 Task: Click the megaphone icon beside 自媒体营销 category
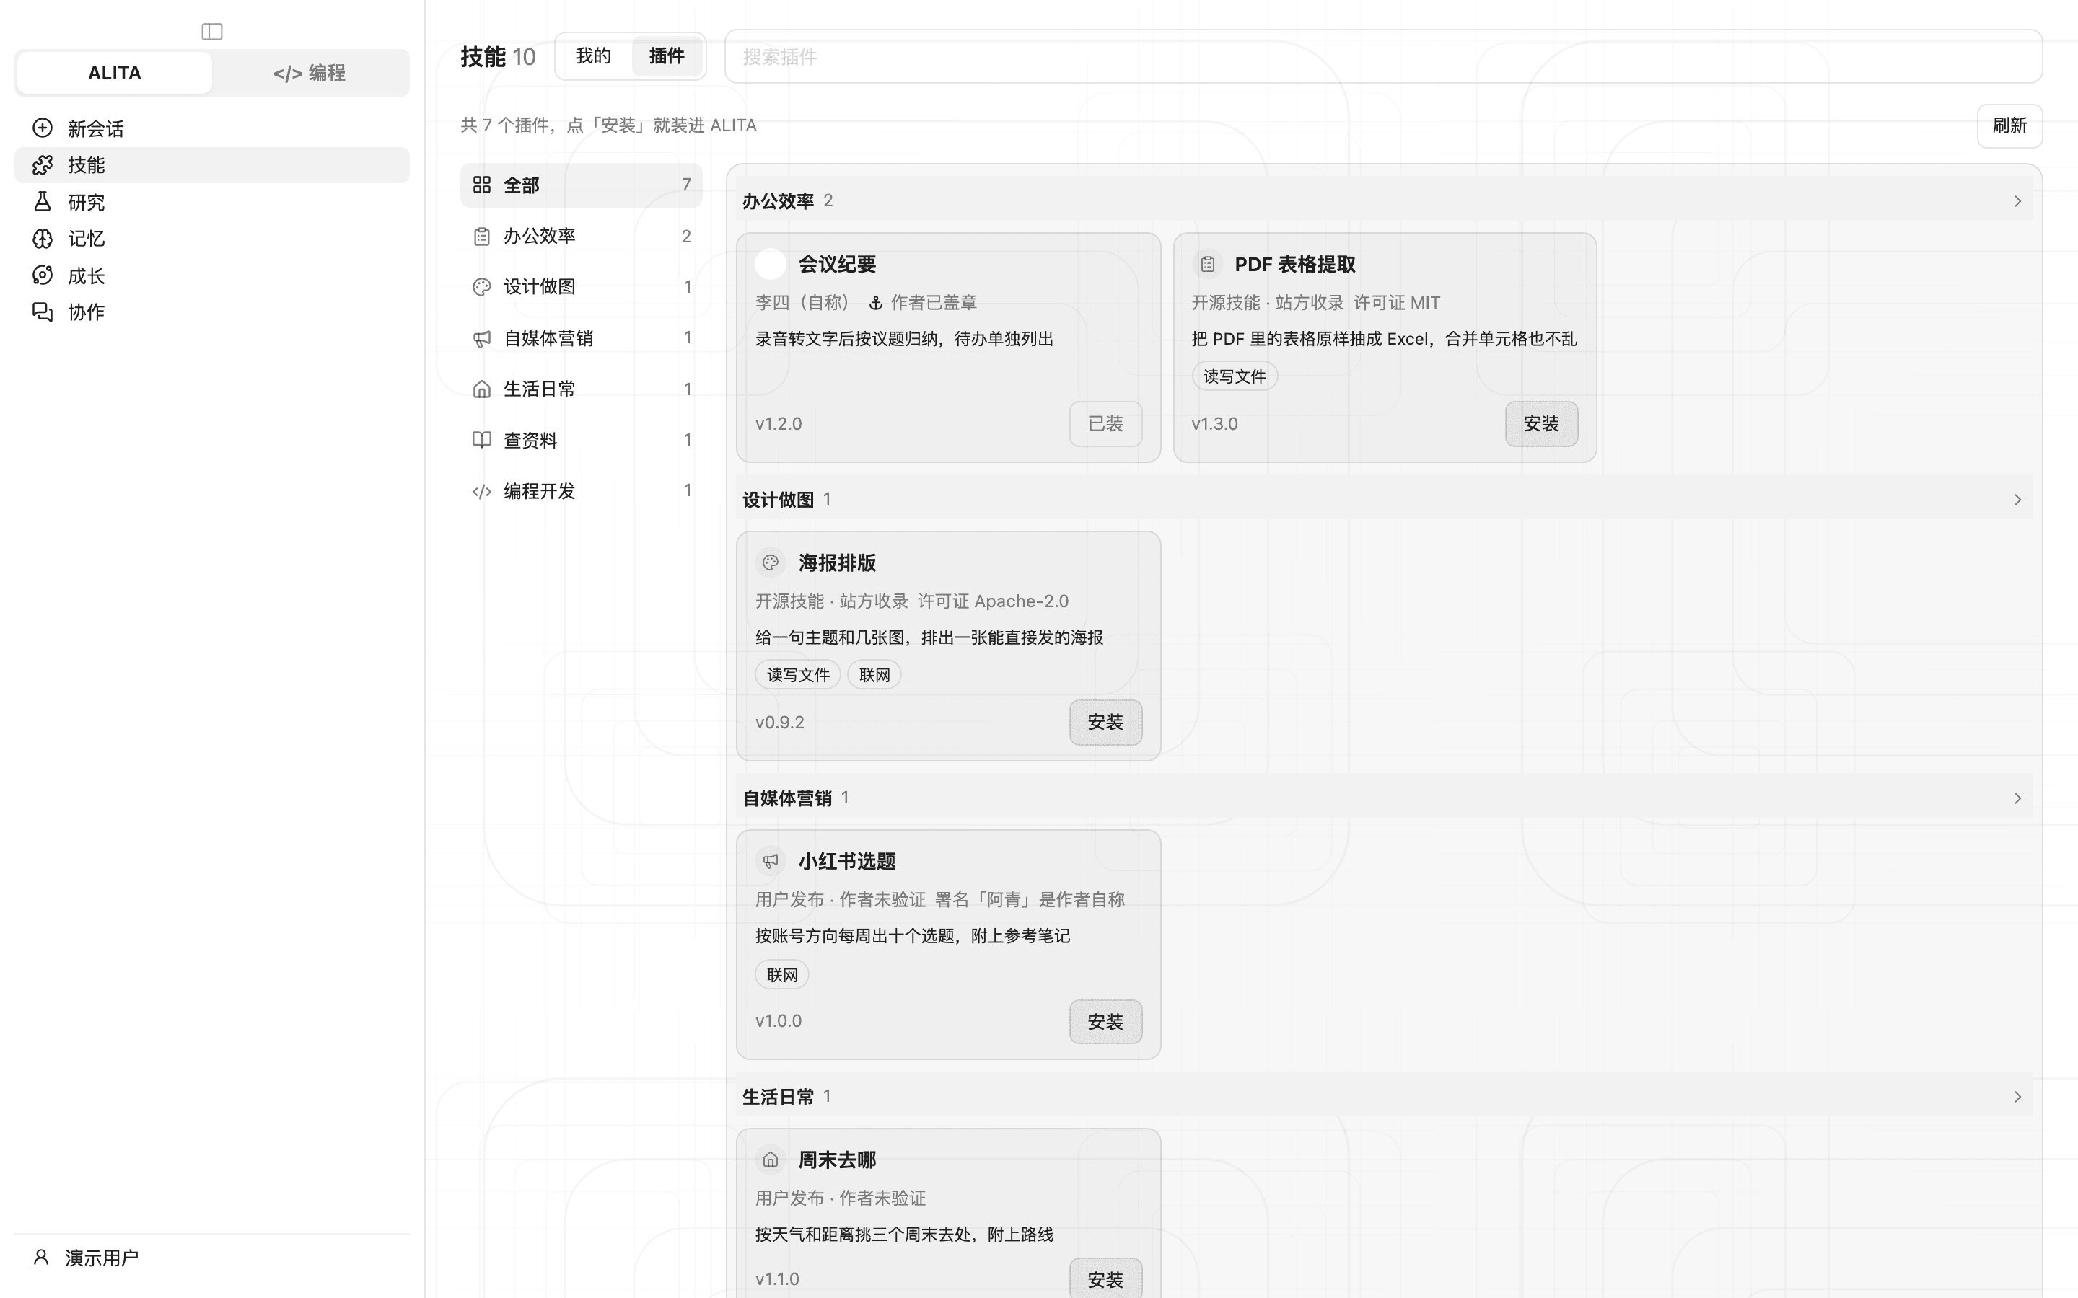tap(482, 338)
